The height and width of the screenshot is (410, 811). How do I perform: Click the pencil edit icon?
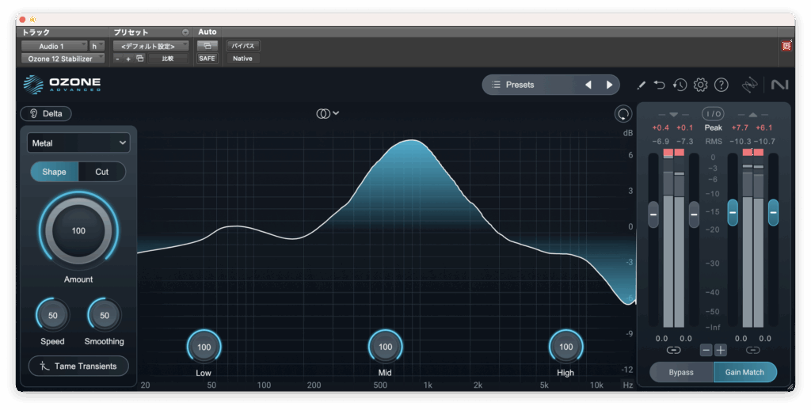tap(641, 85)
